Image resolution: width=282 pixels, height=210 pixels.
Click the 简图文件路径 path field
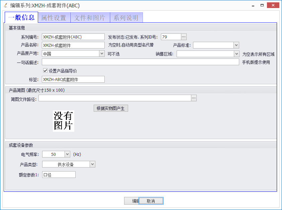pyautogui.click(x=115, y=98)
